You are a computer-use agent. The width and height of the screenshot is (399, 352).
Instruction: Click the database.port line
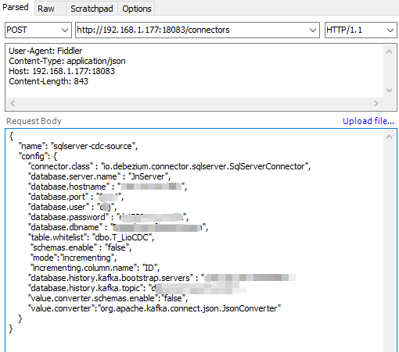click(x=76, y=197)
